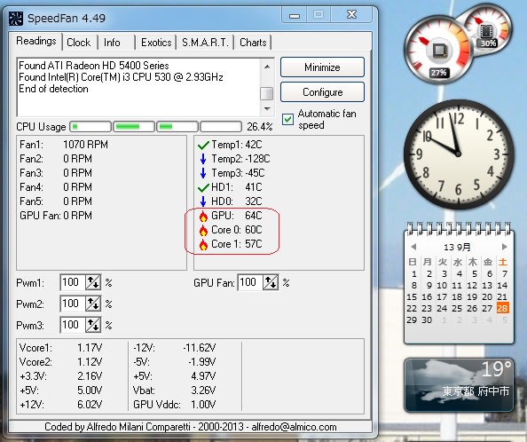Click the CPU meter gauge showing 27%
Image resolution: width=527 pixels, height=442 pixels.
coord(438,51)
